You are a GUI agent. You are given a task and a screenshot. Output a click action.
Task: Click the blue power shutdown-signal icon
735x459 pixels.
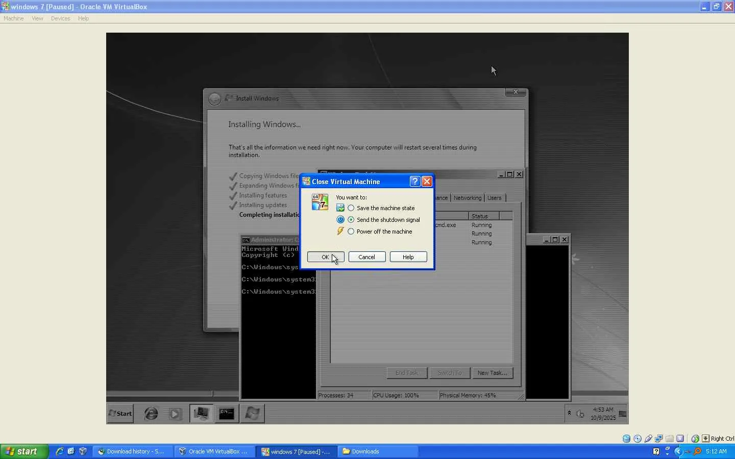point(340,220)
